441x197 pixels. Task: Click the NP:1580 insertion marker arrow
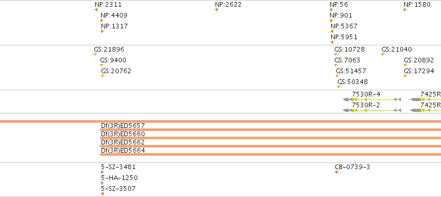click(x=405, y=10)
